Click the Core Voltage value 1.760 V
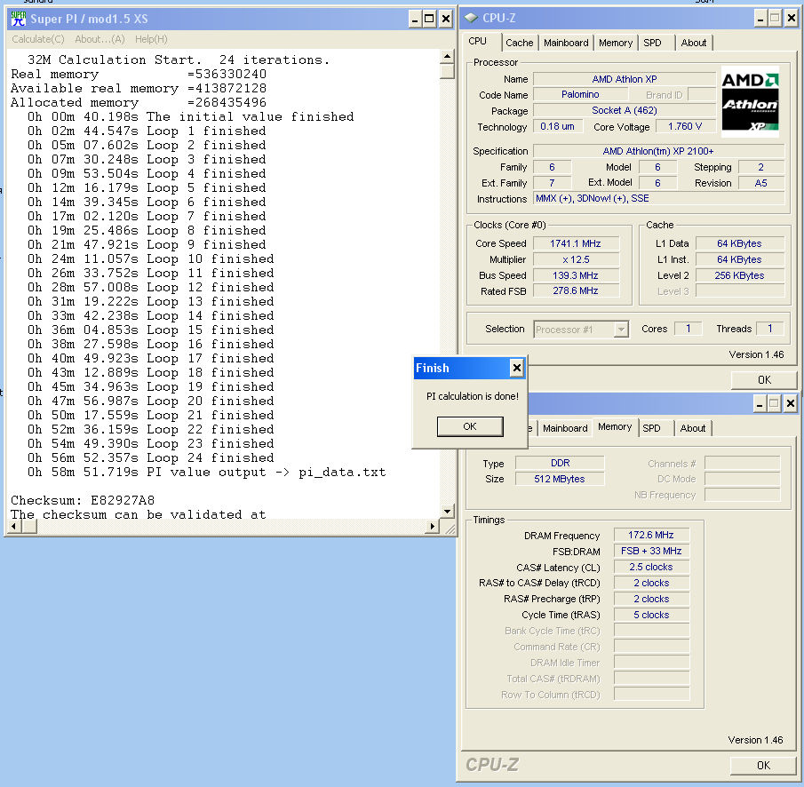 click(x=685, y=126)
